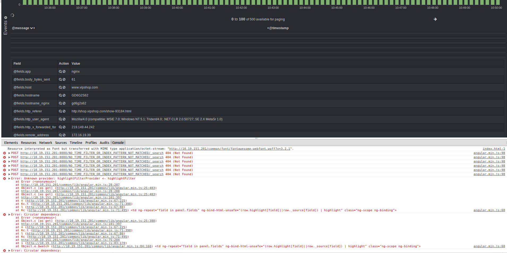The width and height of the screenshot is (507, 253).
Task: Exclude @fields.hostname_nginx using ban icon
Action: coord(64,103)
